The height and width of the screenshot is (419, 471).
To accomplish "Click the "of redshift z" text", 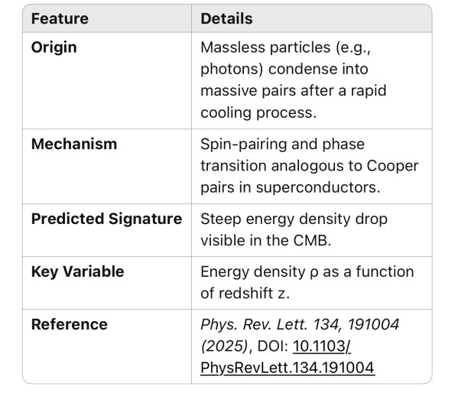I will (248, 293).
